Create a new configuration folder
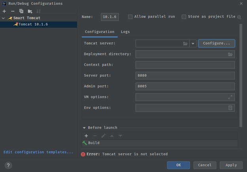Viewport: 247px width, 172px height. pos(30,11)
